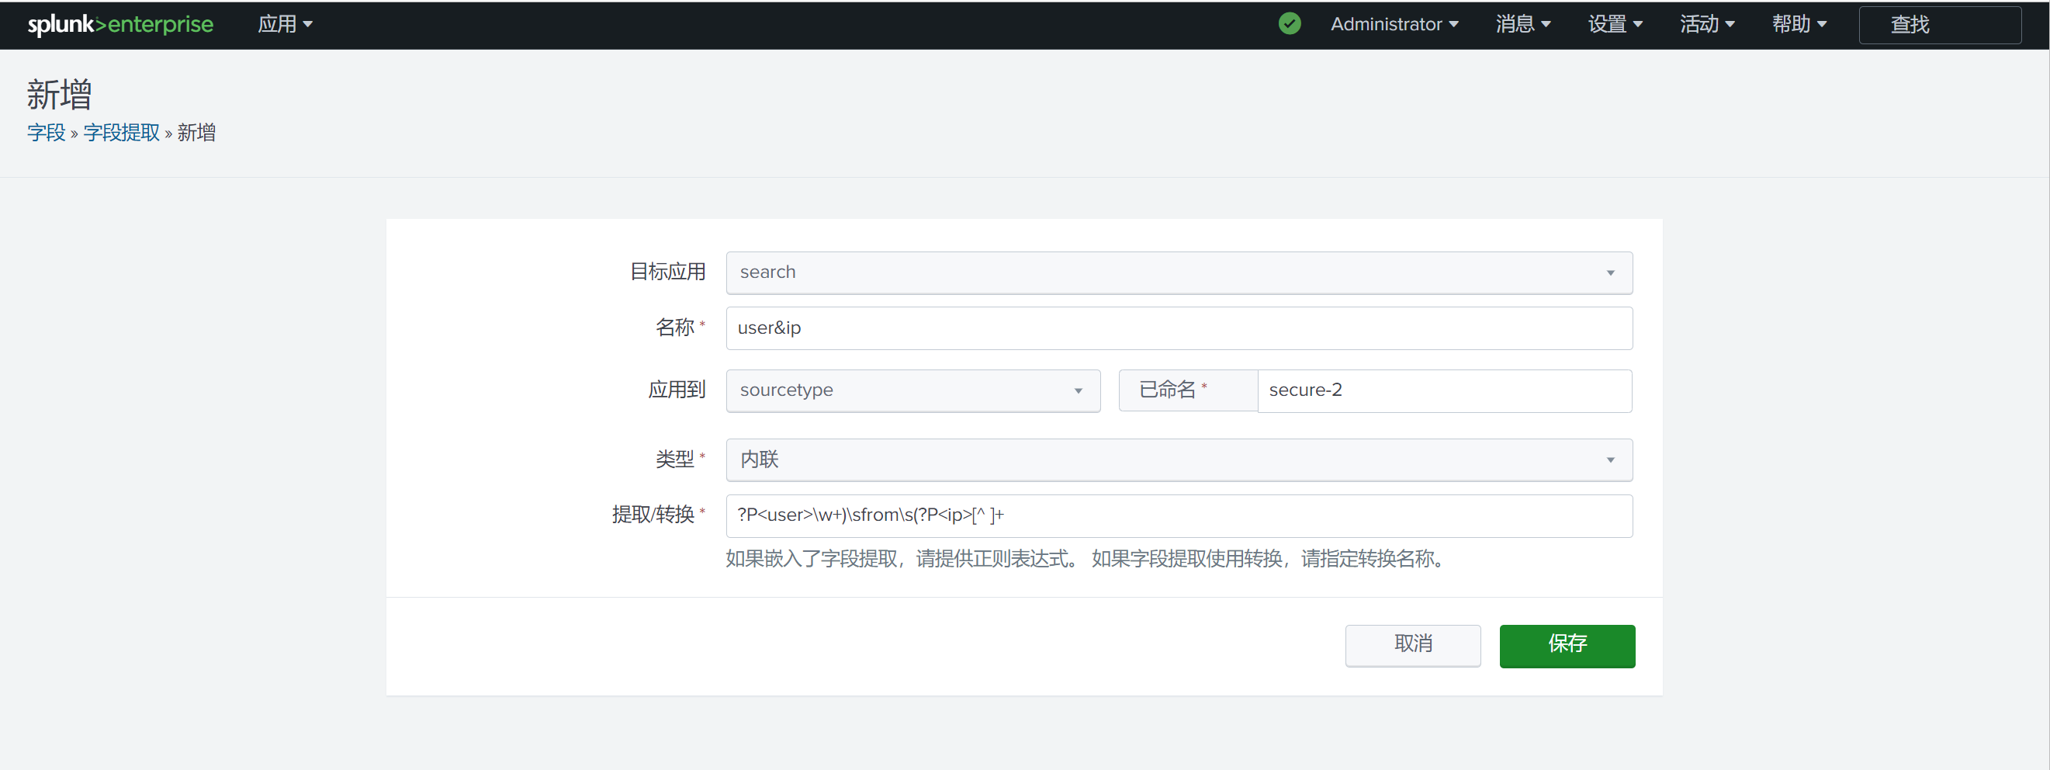The height and width of the screenshot is (770, 2050).
Task: Open the 应用 apps menu
Action: pos(284,24)
